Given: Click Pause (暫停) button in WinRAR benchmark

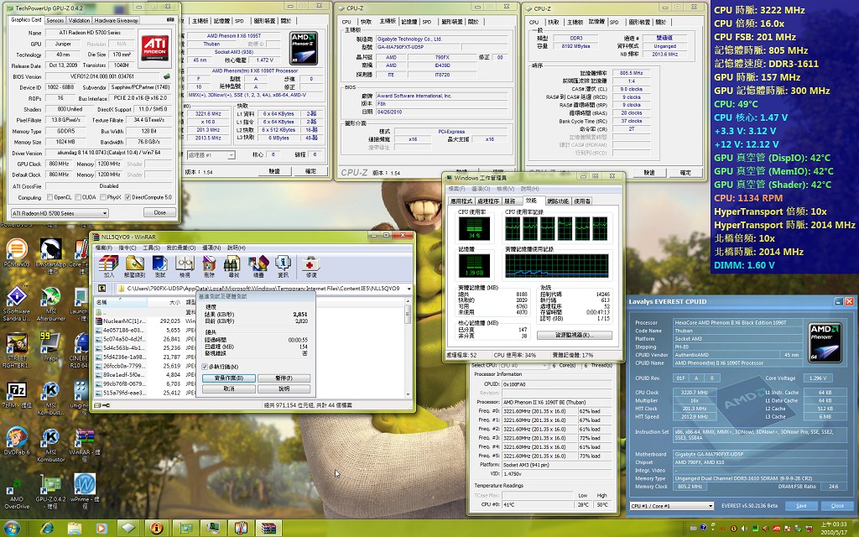Looking at the screenshot, I should 284,378.
